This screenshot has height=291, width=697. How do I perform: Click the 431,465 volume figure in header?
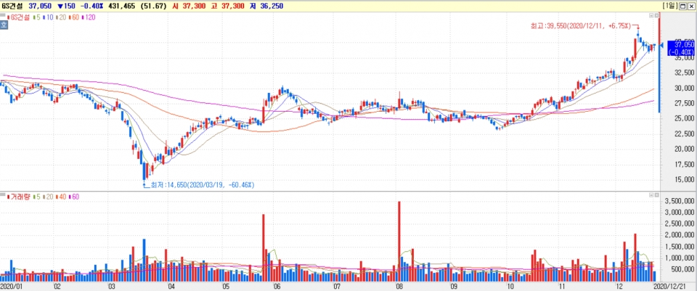pos(121,6)
